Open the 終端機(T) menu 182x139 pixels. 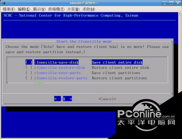(x=56, y=9)
